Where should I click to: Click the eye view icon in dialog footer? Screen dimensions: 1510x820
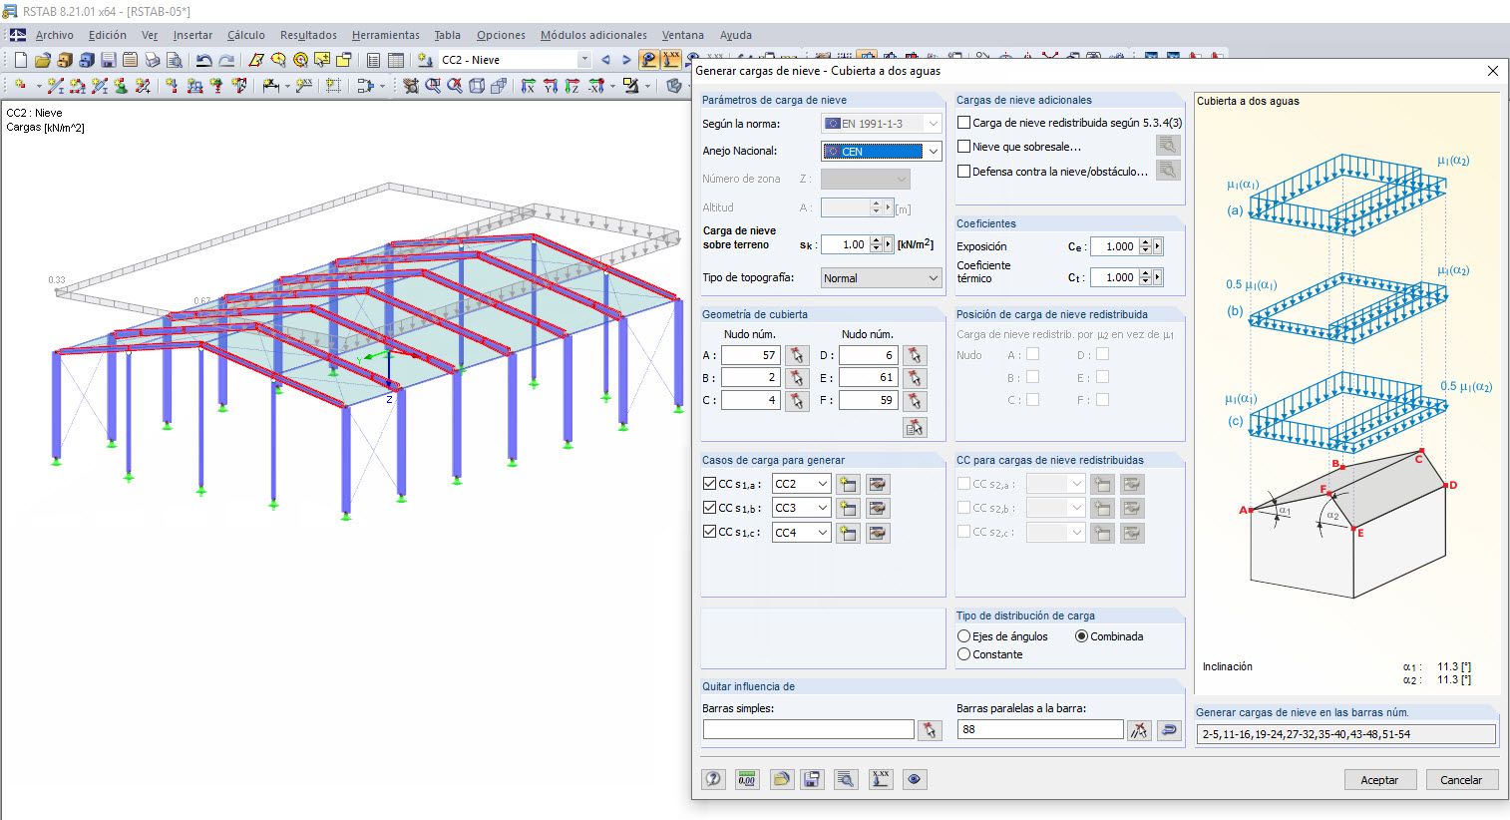pyautogui.click(x=915, y=779)
